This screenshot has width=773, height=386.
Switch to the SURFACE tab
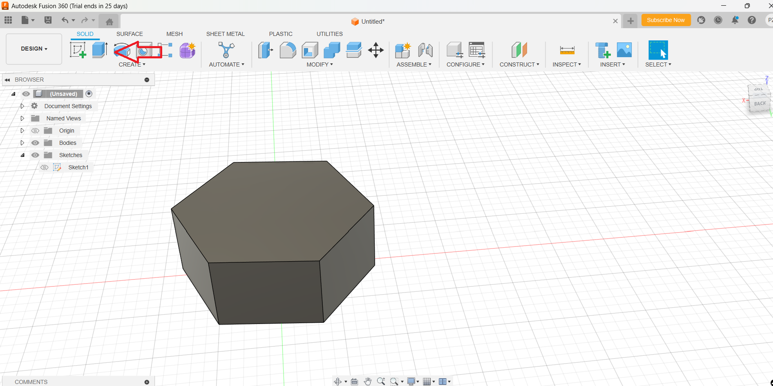click(x=130, y=34)
